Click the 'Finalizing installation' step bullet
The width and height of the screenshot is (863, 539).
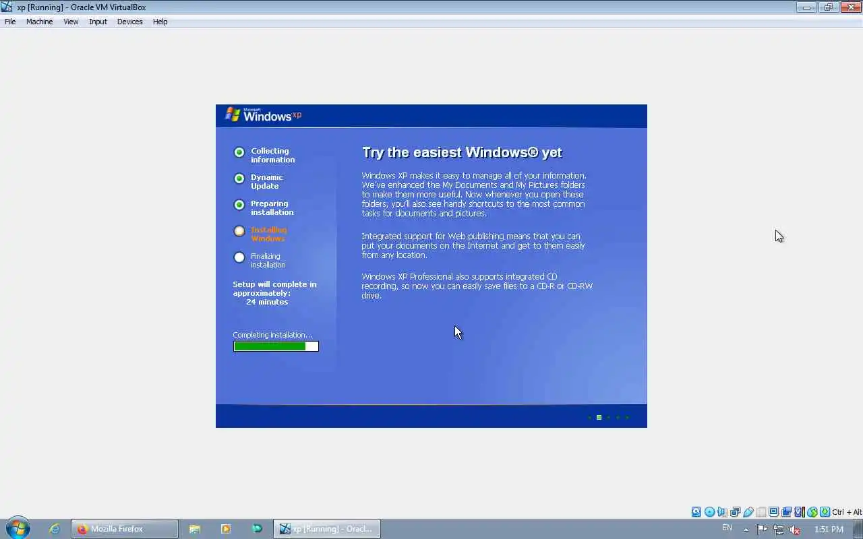point(239,257)
